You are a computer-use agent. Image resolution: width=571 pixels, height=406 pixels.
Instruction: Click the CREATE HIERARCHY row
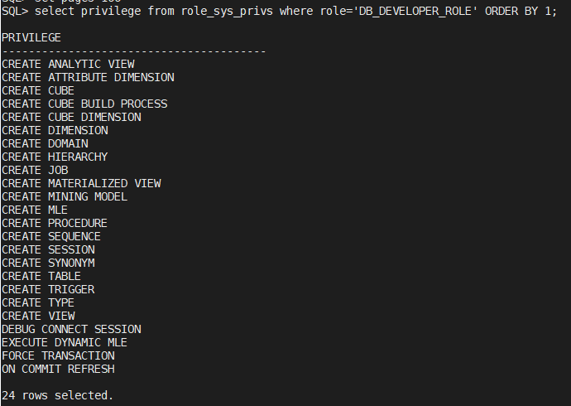tap(55, 157)
